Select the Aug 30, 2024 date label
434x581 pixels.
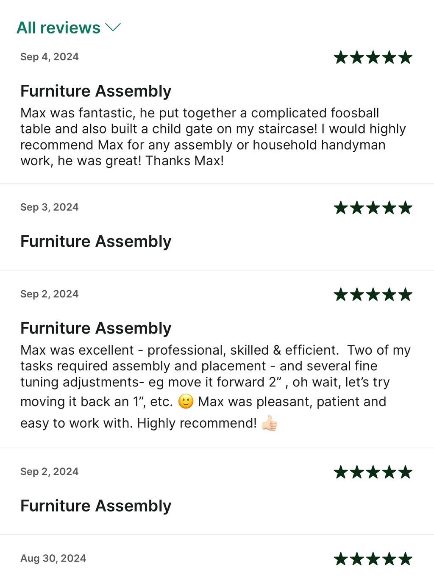[53, 558]
